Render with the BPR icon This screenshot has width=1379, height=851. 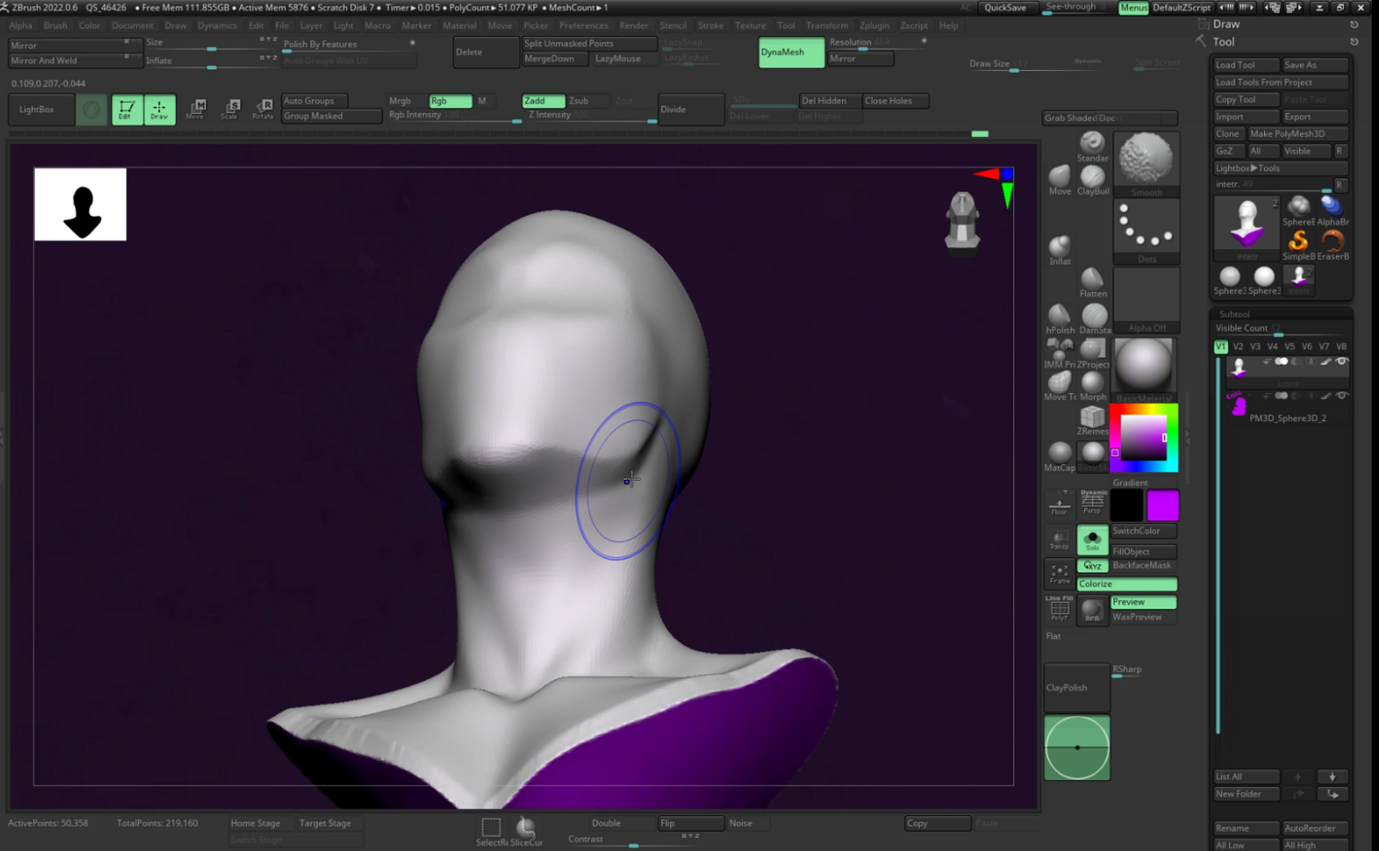coord(1092,609)
